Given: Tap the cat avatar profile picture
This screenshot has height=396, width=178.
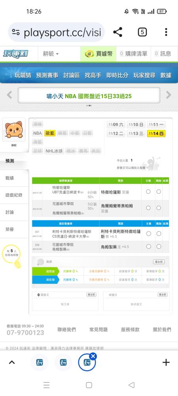Looking at the screenshot, I should coord(14,129).
